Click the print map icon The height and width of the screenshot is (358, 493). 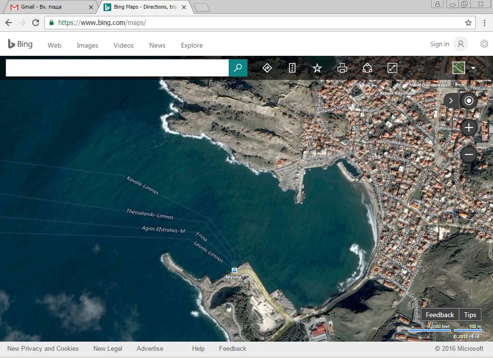pos(342,68)
